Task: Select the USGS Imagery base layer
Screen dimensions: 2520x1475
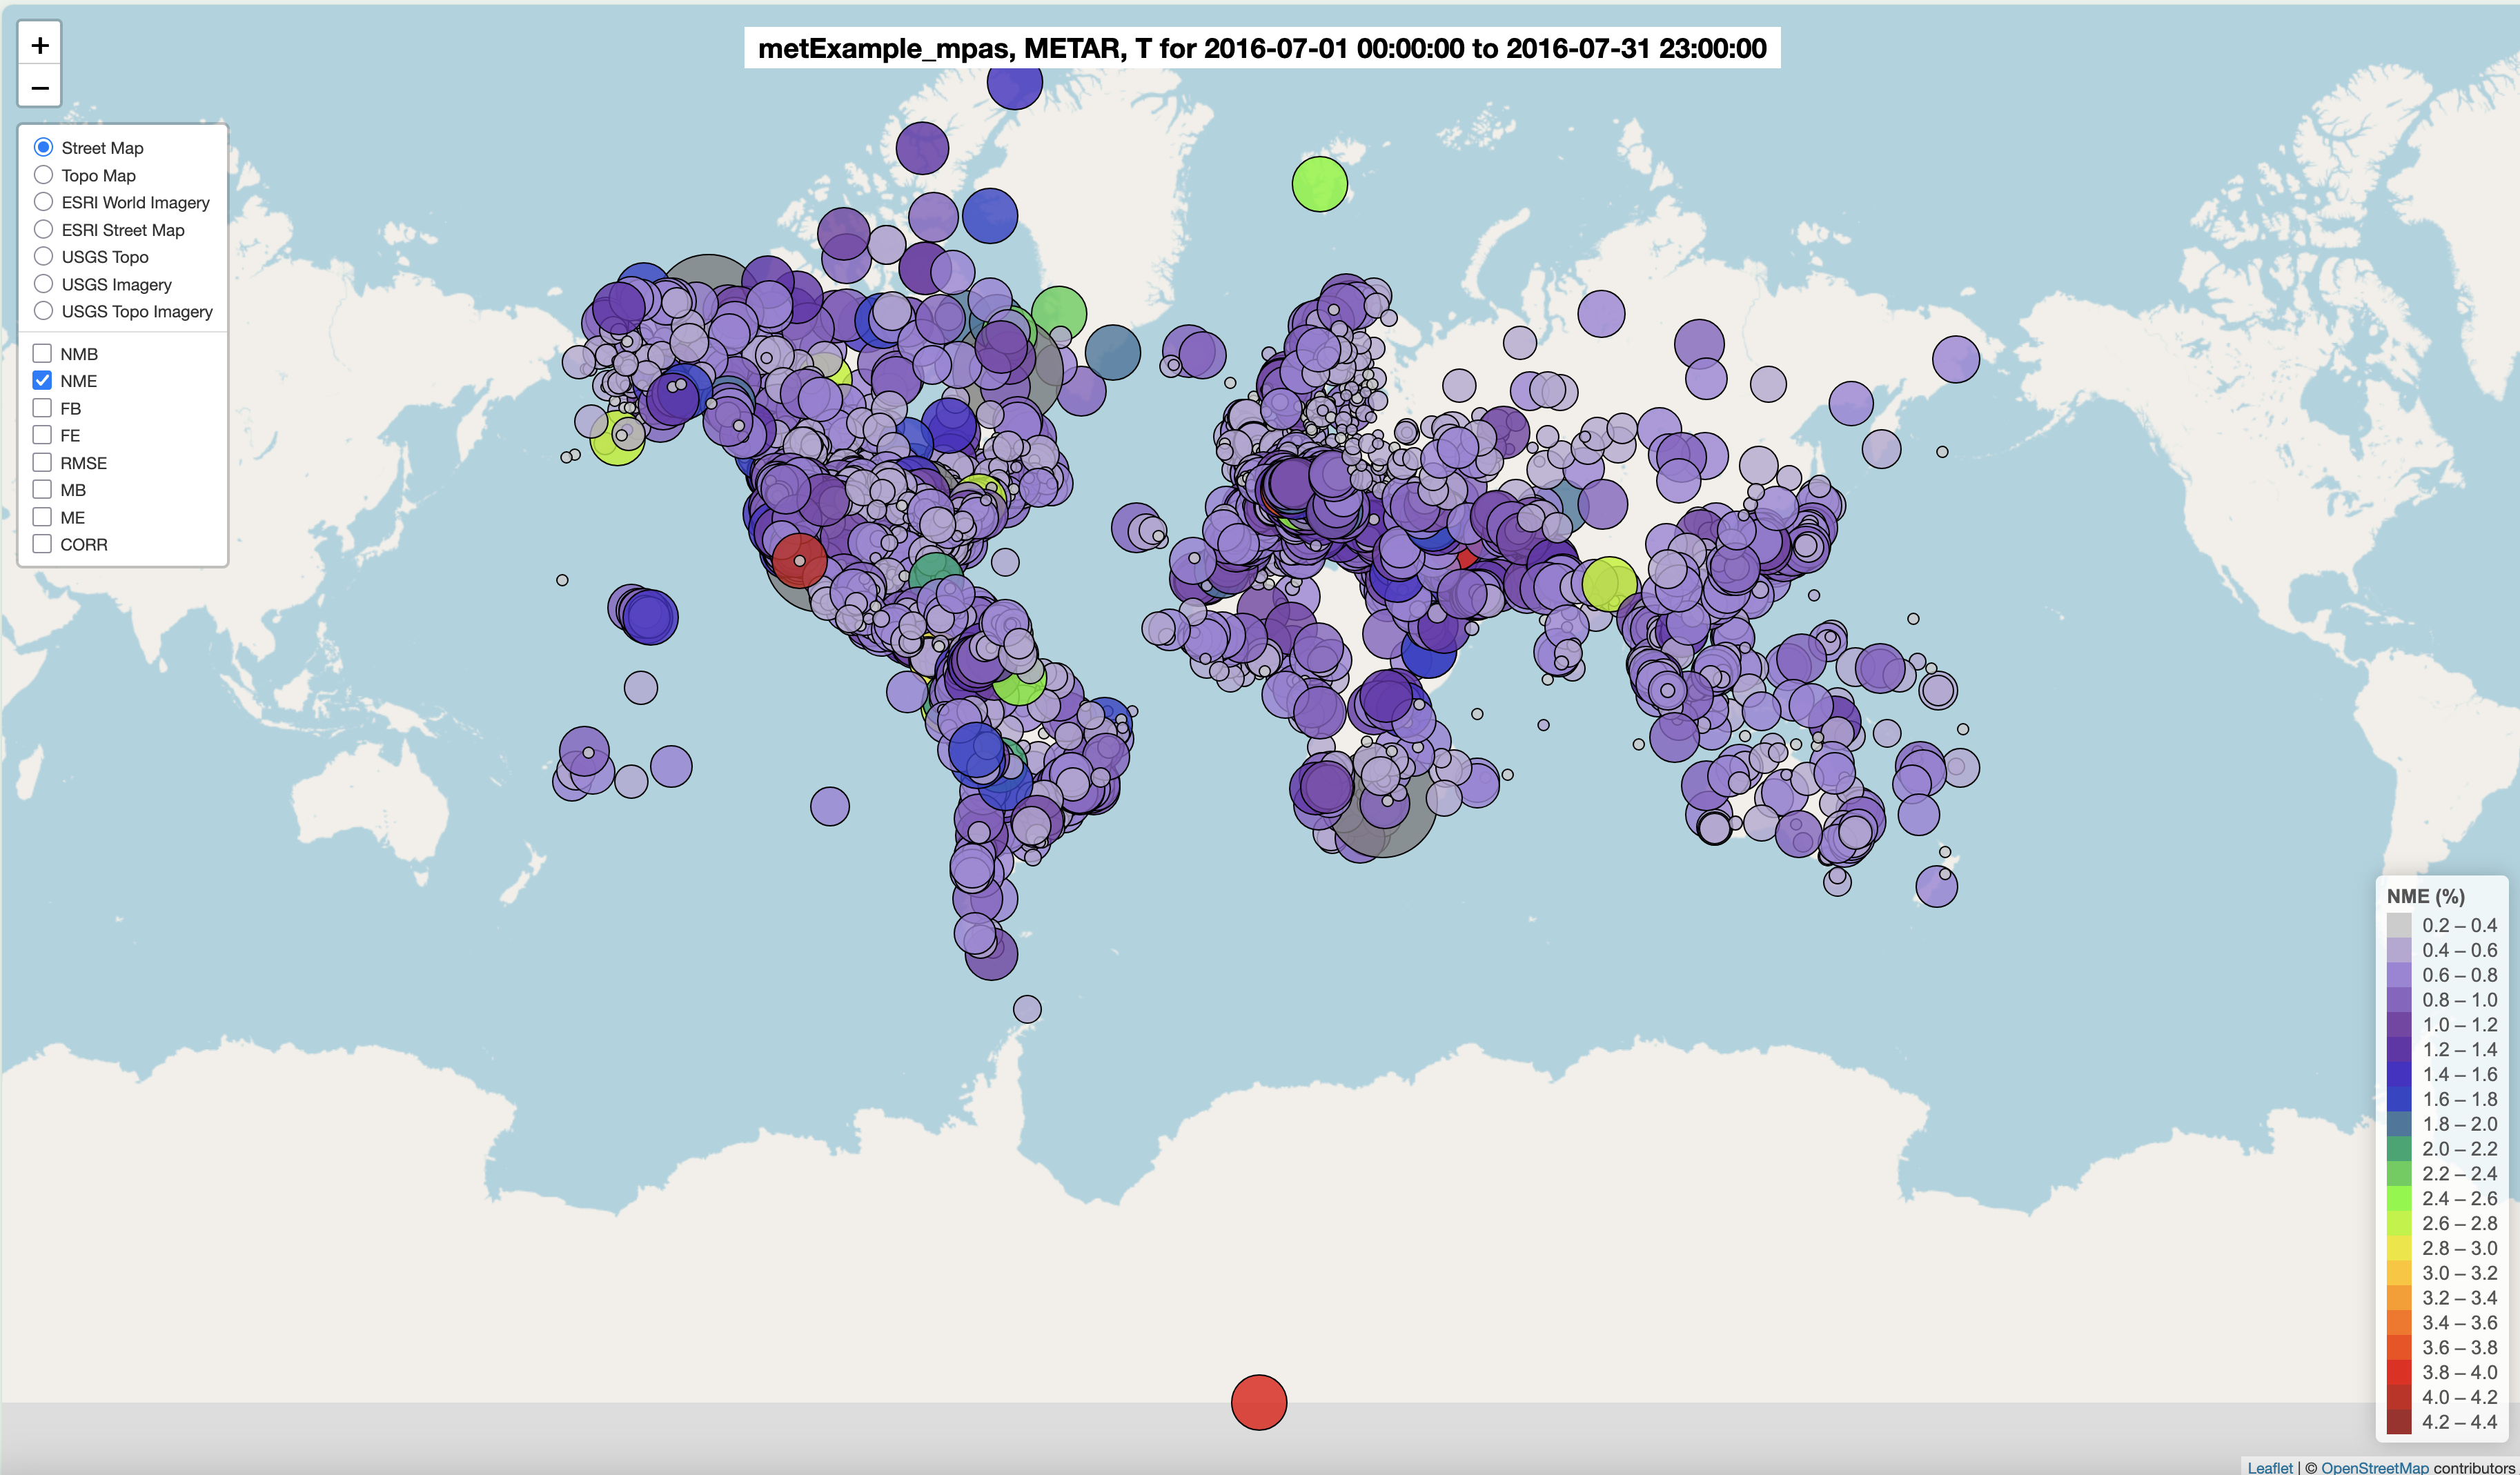Action: coord(43,284)
